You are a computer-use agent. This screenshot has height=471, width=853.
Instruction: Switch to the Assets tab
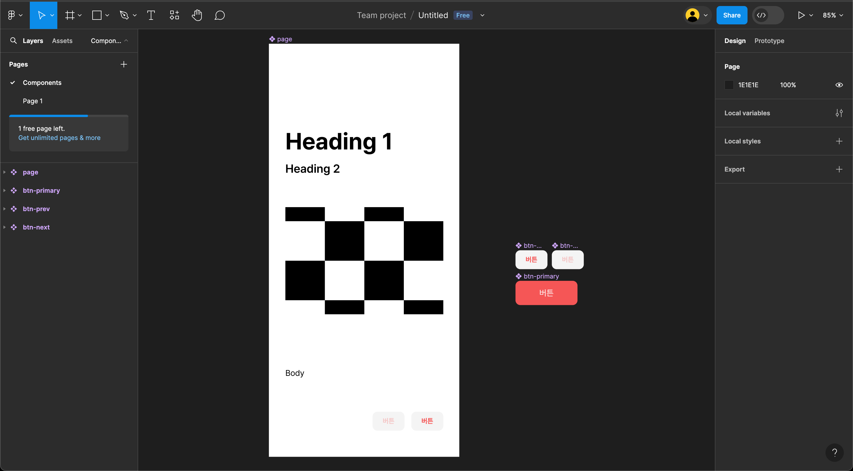point(62,41)
